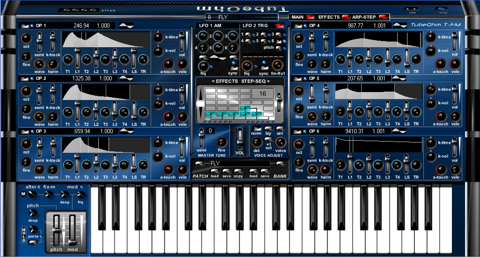480x257 pixels.
Task: Open the OP 1 waveform selector
Action: click(x=126, y=26)
